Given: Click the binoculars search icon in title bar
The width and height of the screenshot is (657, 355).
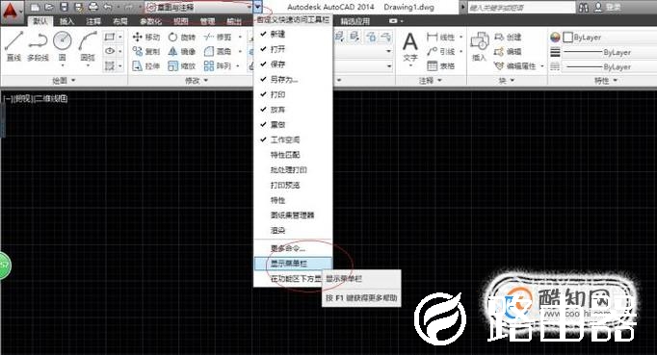Looking at the screenshot, I should (583, 8).
